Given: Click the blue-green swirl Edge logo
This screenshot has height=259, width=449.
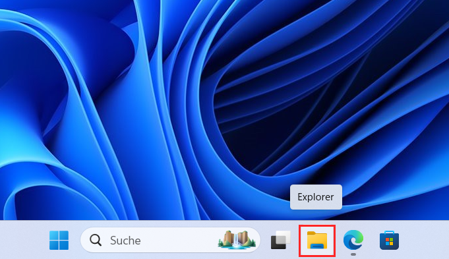Looking at the screenshot, I should coord(353,239).
